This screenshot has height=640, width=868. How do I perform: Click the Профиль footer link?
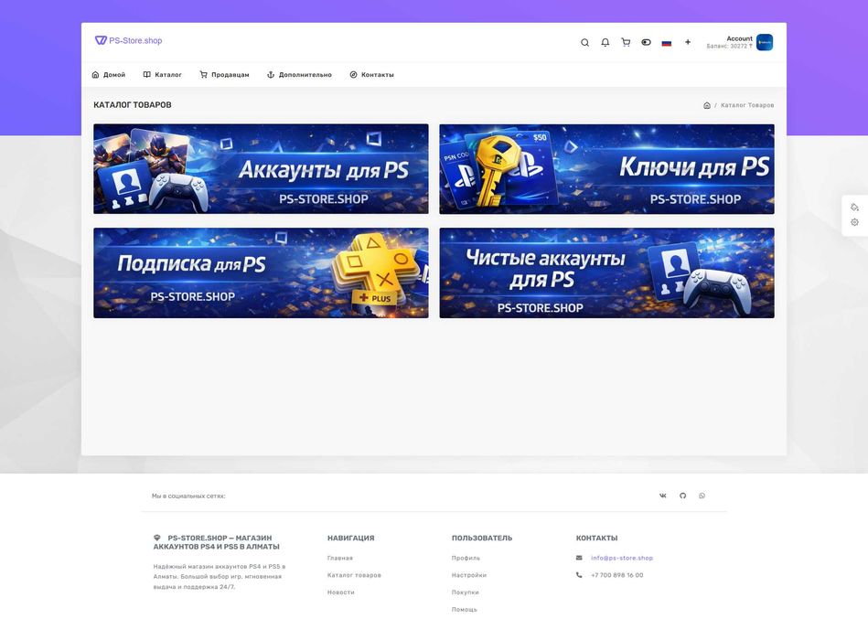tap(466, 558)
